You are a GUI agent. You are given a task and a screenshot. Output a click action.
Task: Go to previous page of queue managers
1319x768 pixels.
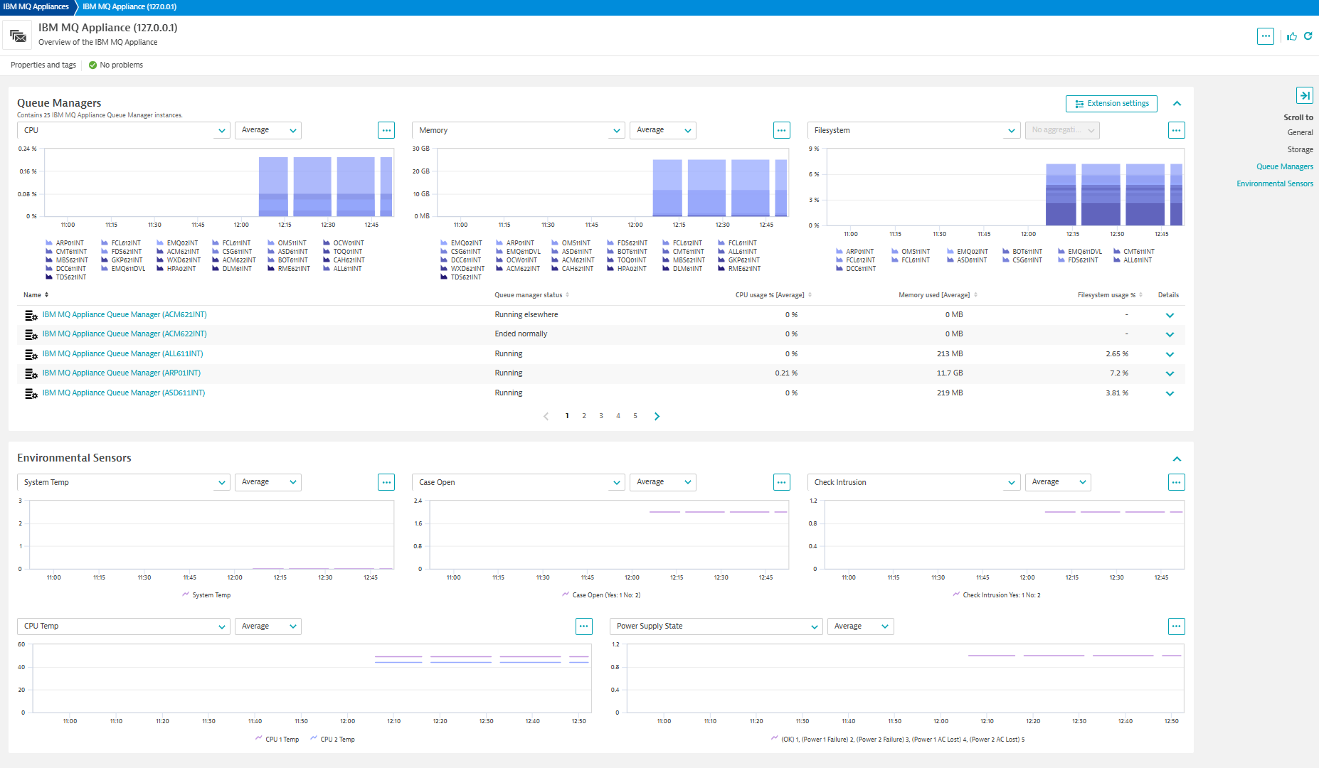click(546, 416)
